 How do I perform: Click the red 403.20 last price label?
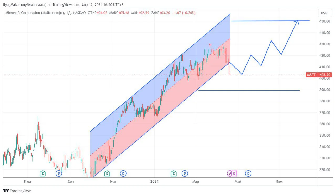[324, 75]
